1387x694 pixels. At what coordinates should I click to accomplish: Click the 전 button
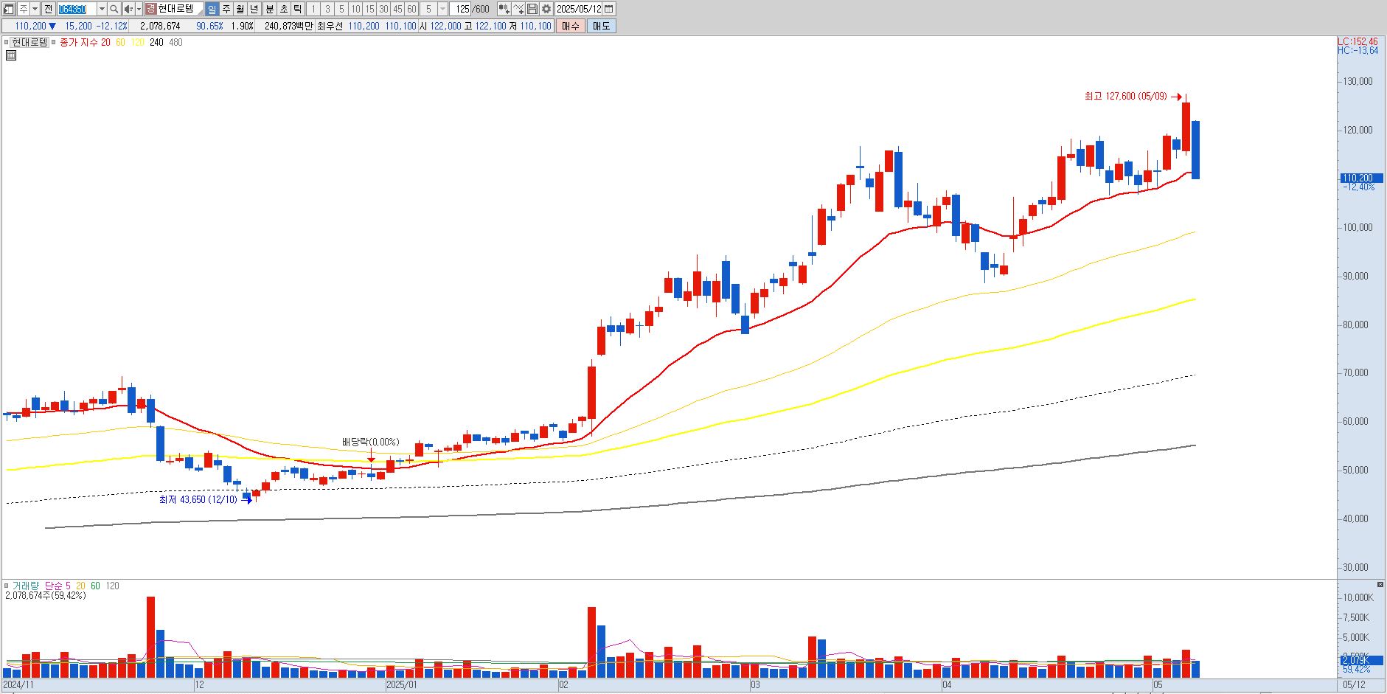tap(48, 9)
